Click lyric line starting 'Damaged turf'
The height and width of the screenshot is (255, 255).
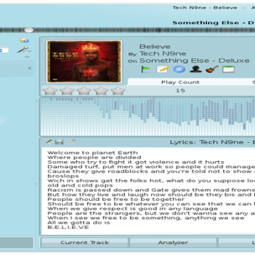(x=151, y=167)
